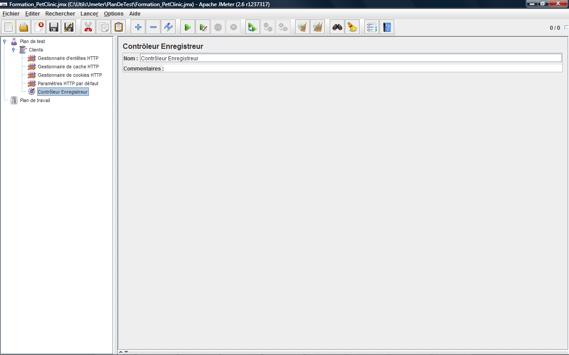Clear results with the broom icon
The height and width of the screenshot is (355, 569).
pos(353,28)
